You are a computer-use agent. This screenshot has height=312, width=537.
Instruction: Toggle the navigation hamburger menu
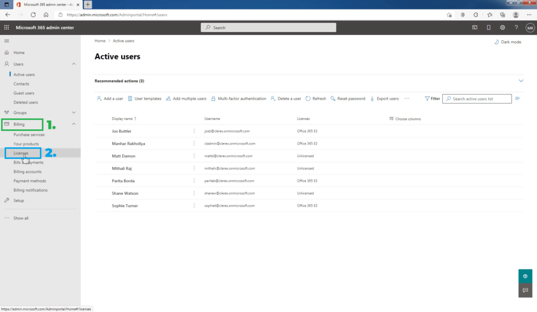pyautogui.click(x=6, y=41)
